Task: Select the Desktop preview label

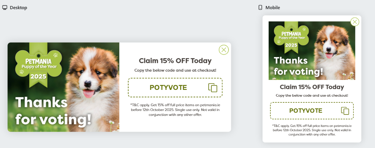Action: pos(18,7)
